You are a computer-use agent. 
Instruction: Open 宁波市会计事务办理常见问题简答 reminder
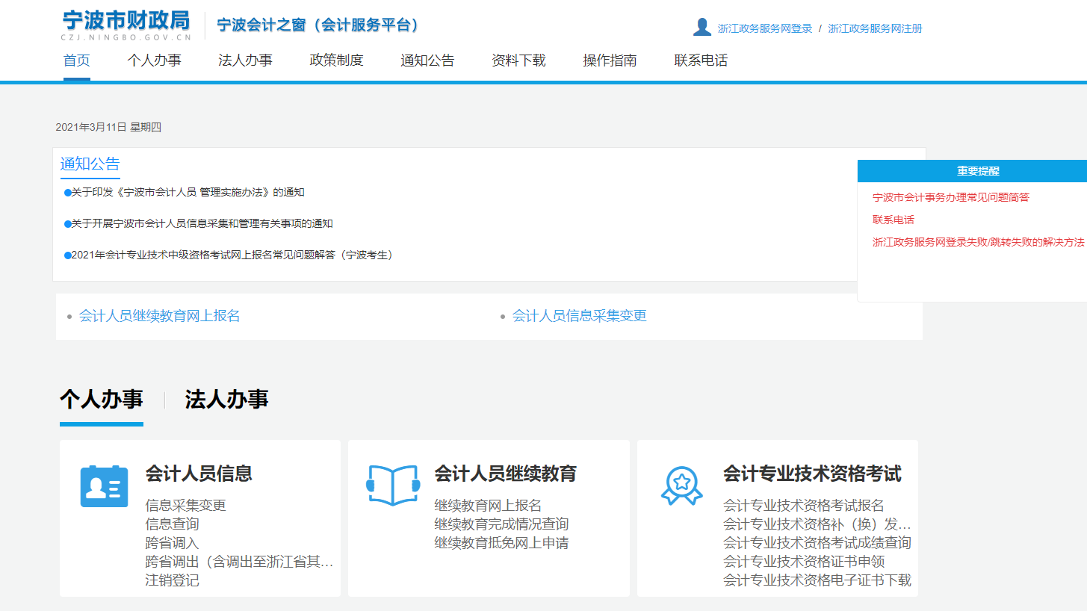[950, 197]
